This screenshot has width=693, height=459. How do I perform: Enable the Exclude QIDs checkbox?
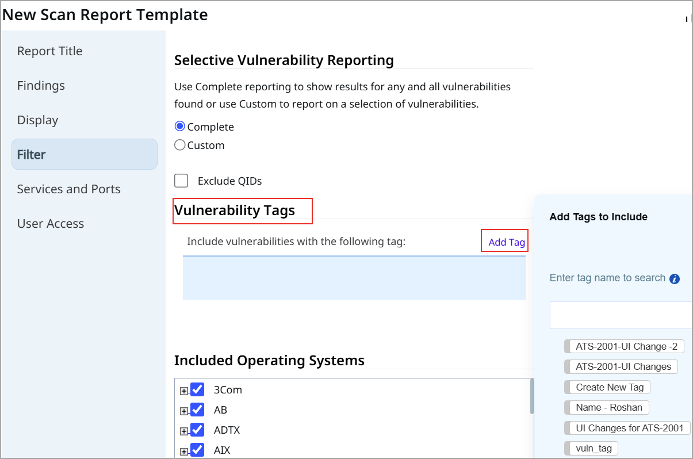pyautogui.click(x=181, y=181)
